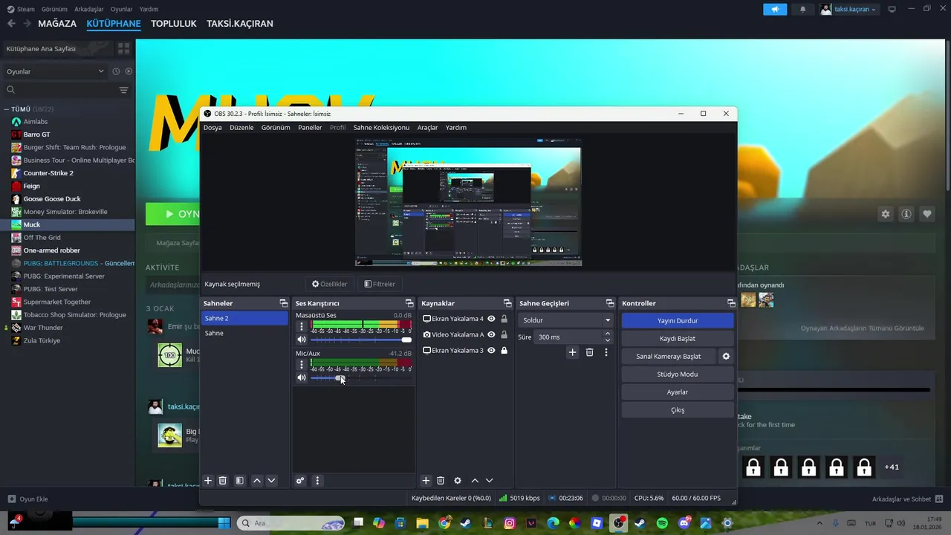Open Araçlar menu in OBS

click(427, 127)
